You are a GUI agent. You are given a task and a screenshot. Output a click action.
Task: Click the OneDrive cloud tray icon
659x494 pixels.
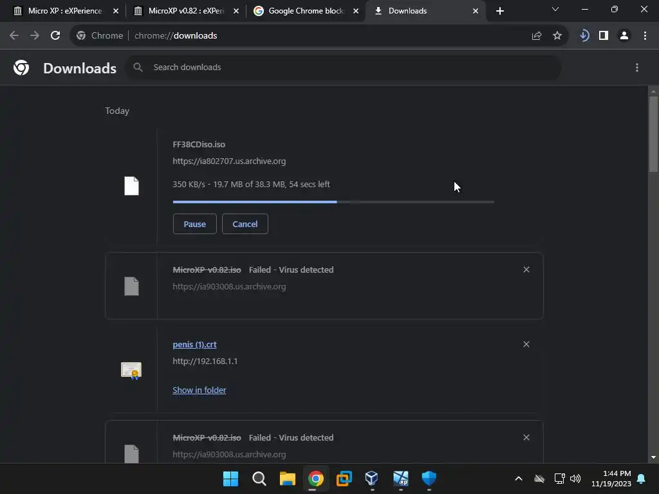point(539,479)
